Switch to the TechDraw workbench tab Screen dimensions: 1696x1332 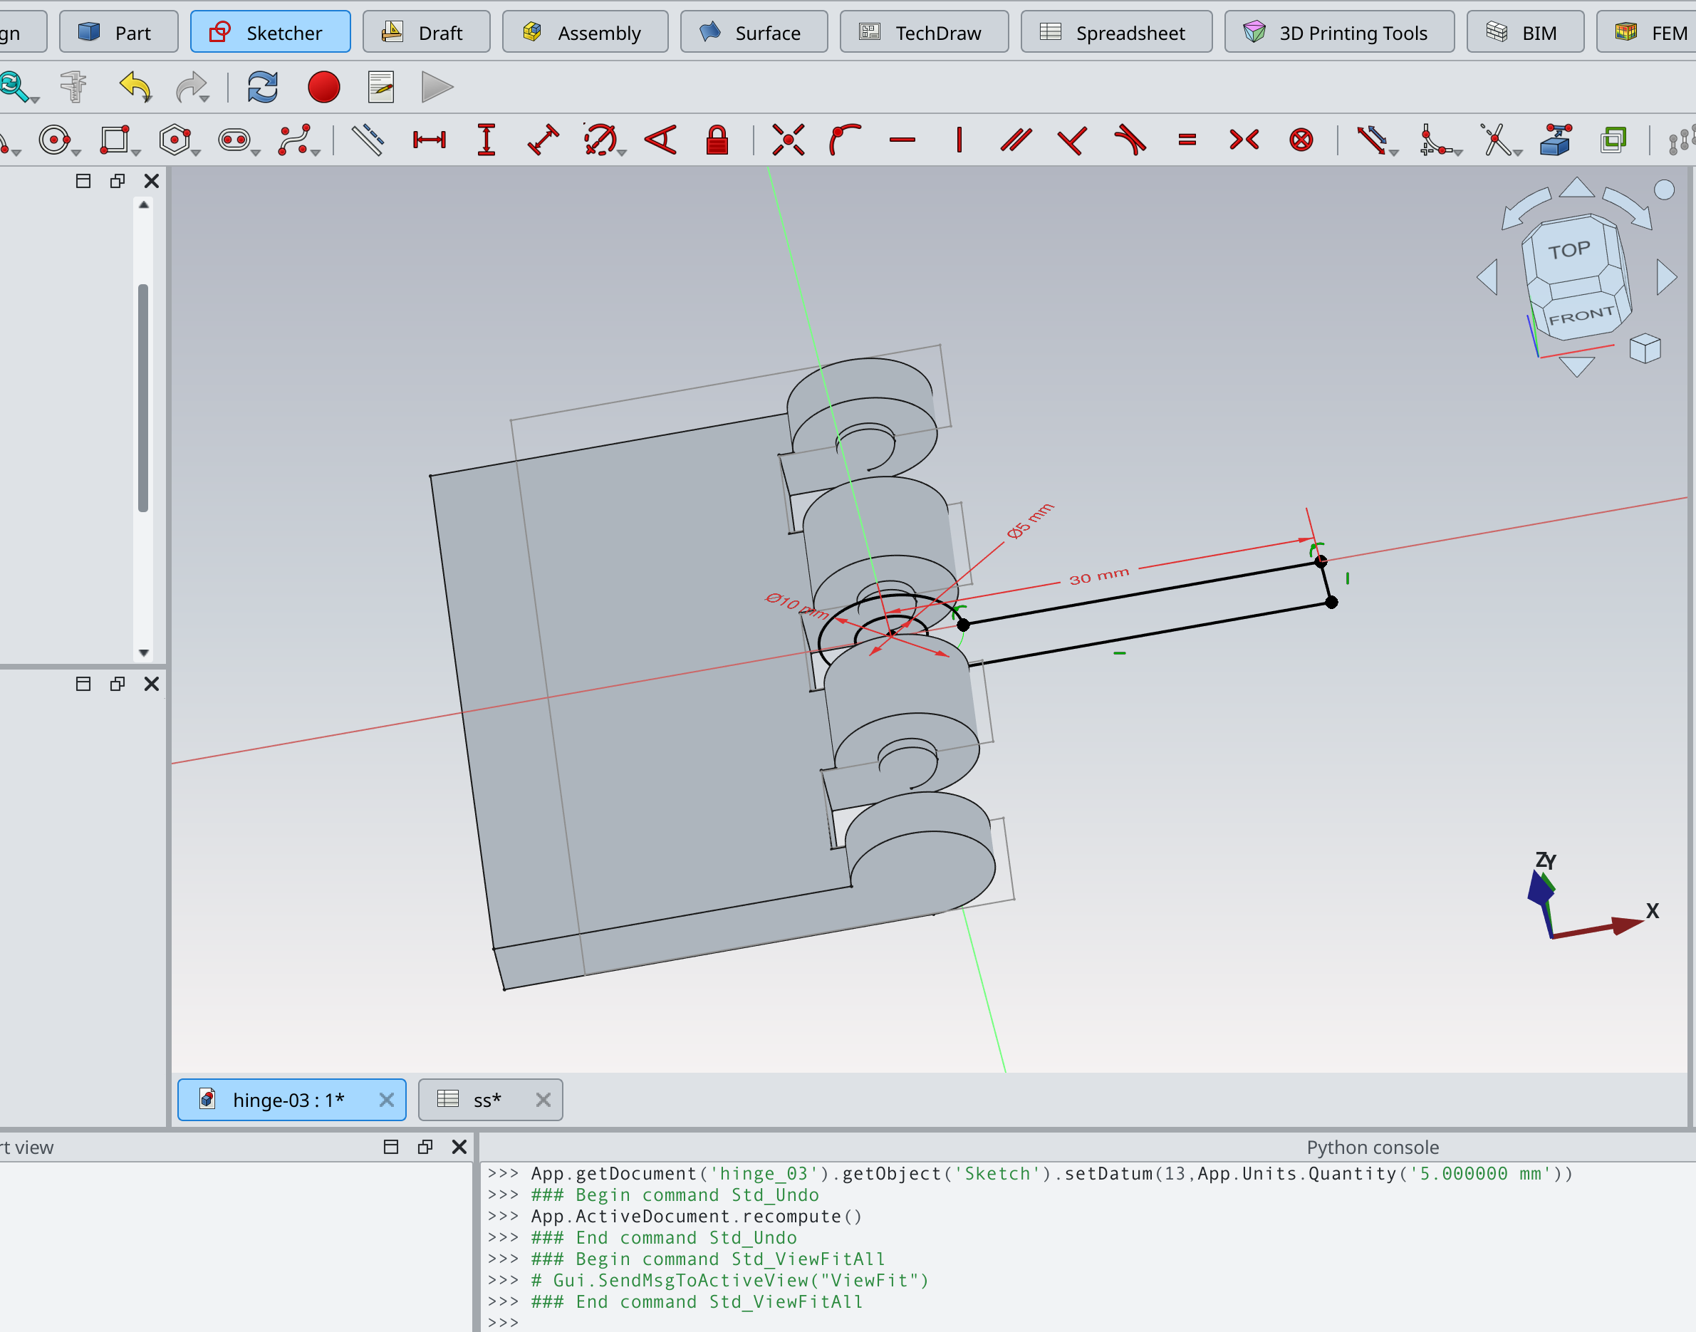pos(924,32)
